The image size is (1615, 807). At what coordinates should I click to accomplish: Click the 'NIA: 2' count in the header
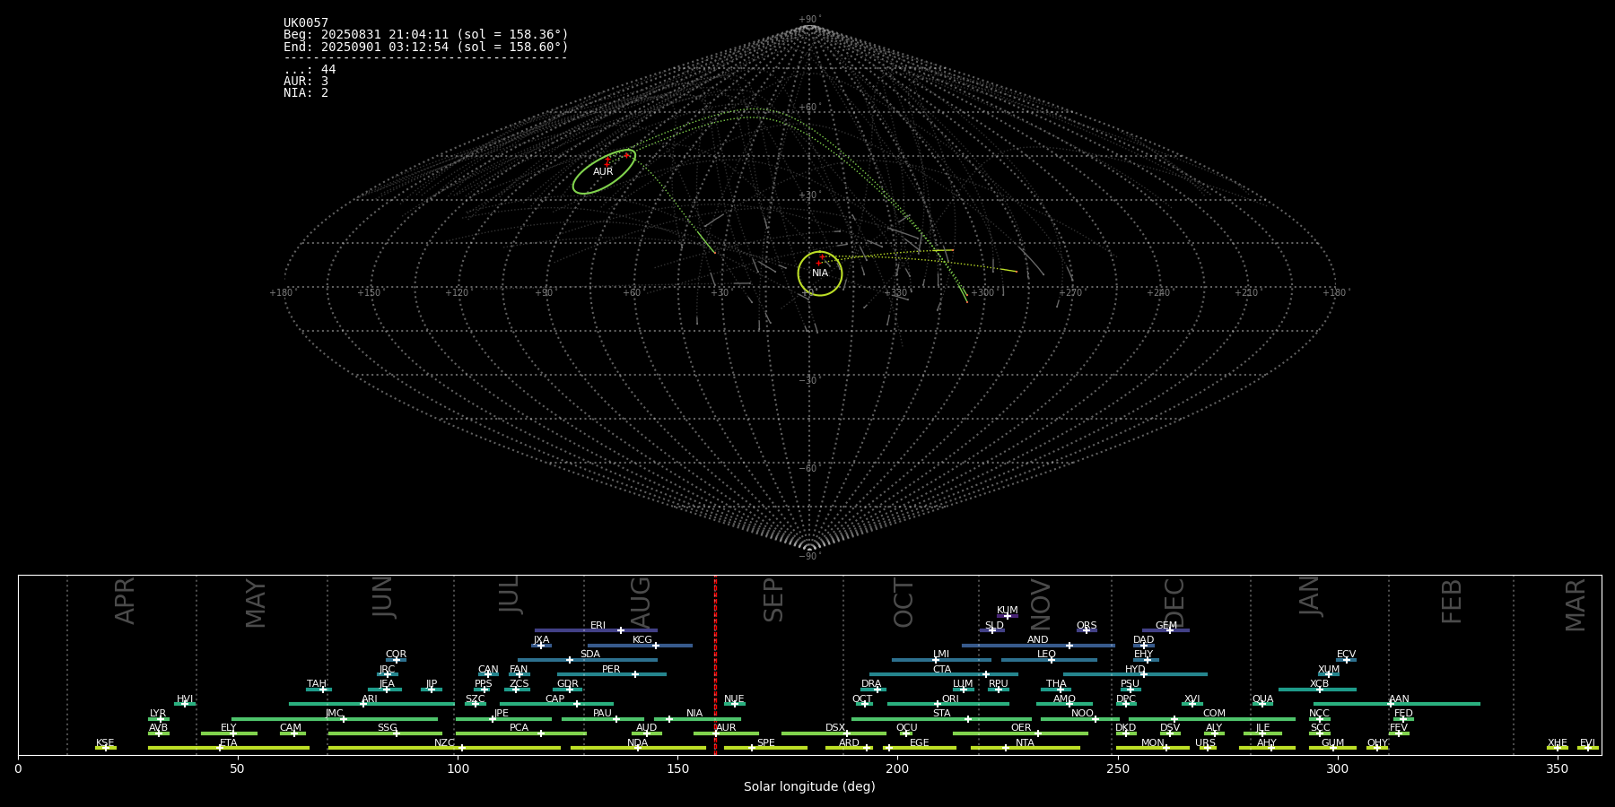click(306, 93)
